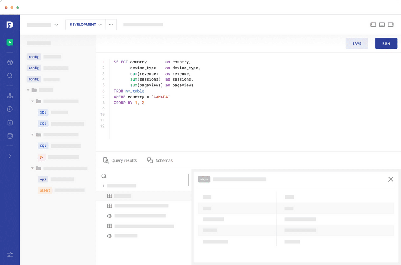Switch to Schemas tab
Screen dimensions: 401x265
(160, 160)
